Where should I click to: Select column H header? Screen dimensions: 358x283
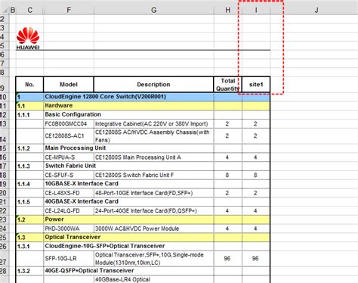point(228,10)
